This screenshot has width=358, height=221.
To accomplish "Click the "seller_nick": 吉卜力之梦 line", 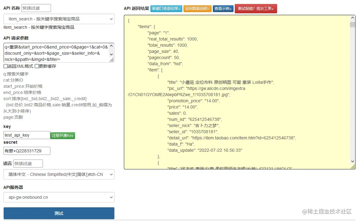I will pyautogui.click(x=193, y=125).
